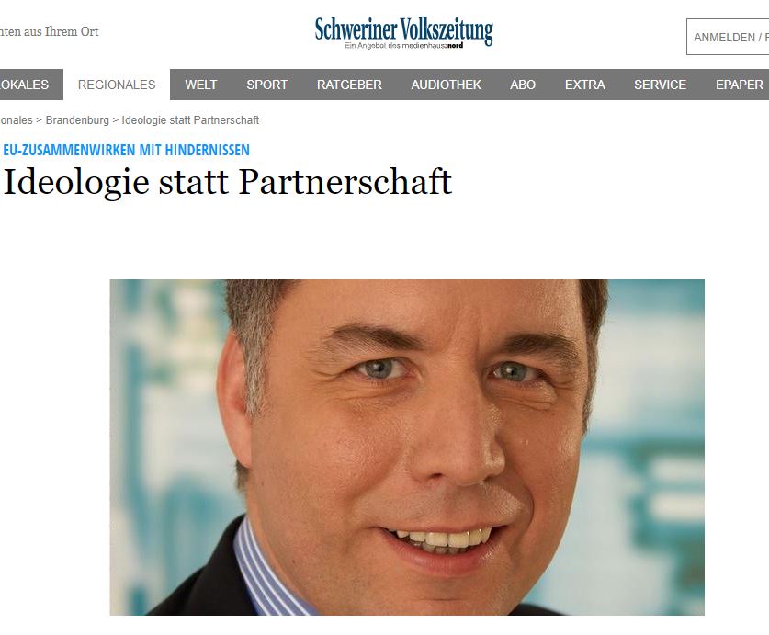Open the EU-Zusammenwirken mit Hindernissen kicker

(127, 150)
